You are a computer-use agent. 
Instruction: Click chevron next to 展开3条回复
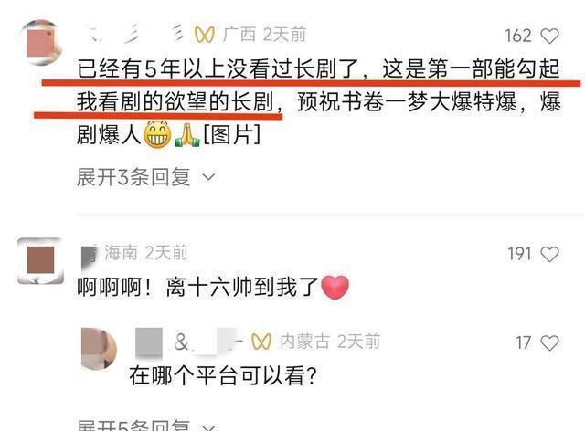[208, 177]
